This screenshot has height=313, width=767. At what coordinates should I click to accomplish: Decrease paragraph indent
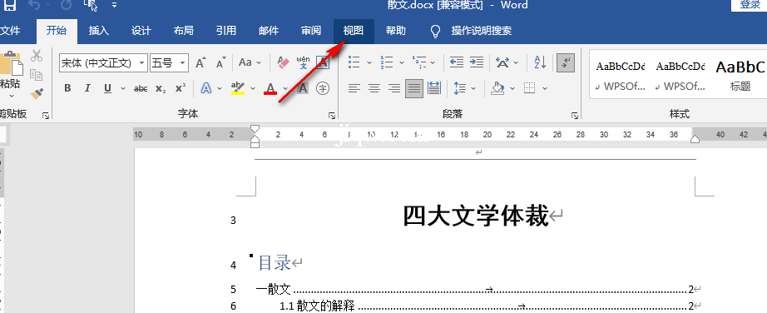click(x=457, y=62)
